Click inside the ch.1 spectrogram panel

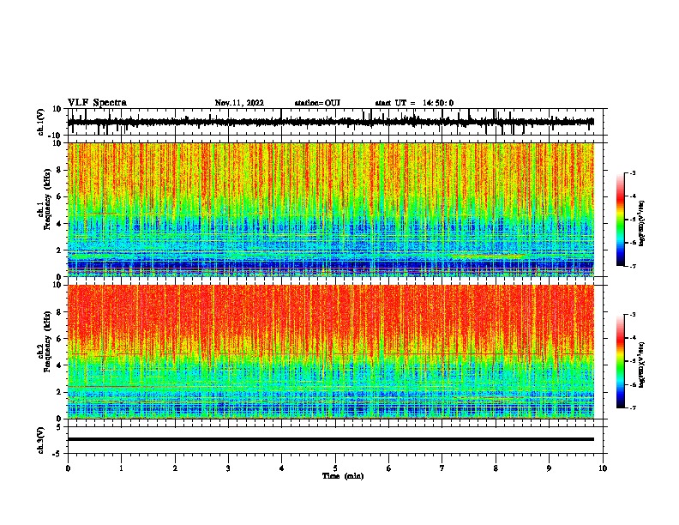tap(331, 209)
